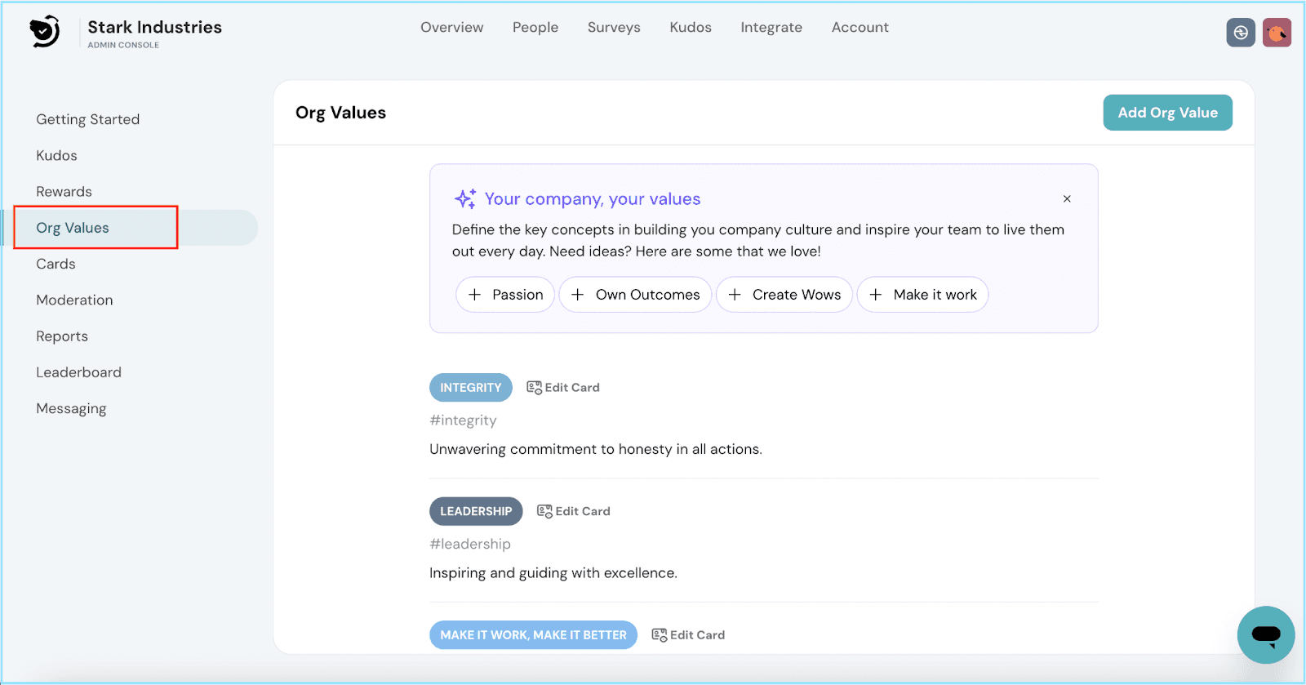Go to the People tab

(x=535, y=27)
